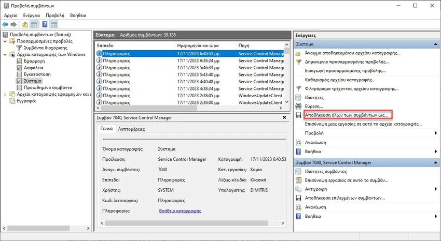The width and height of the screenshot is (441, 241).
Task: Open the Βοήθεια καταγραφής link
Action: tap(180, 210)
